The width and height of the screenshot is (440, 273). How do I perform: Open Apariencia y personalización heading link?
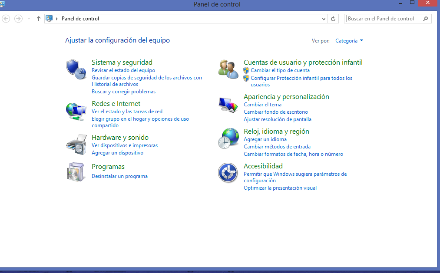coord(286,97)
